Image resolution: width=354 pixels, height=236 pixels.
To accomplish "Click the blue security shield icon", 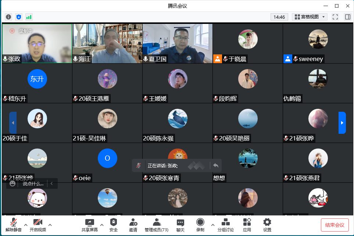I will pos(19,17).
